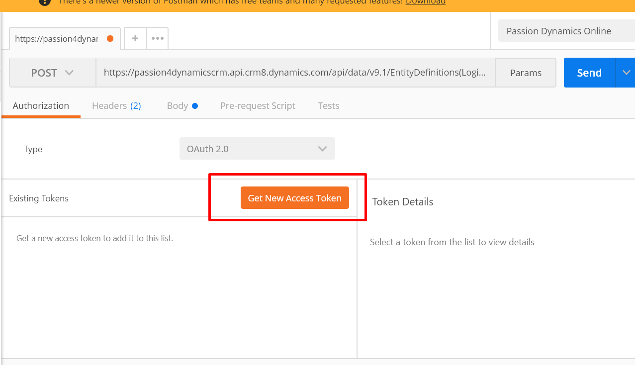Open the OAuth 2.0 Type dropdown
The height and width of the screenshot is (365, 635).
257,149
